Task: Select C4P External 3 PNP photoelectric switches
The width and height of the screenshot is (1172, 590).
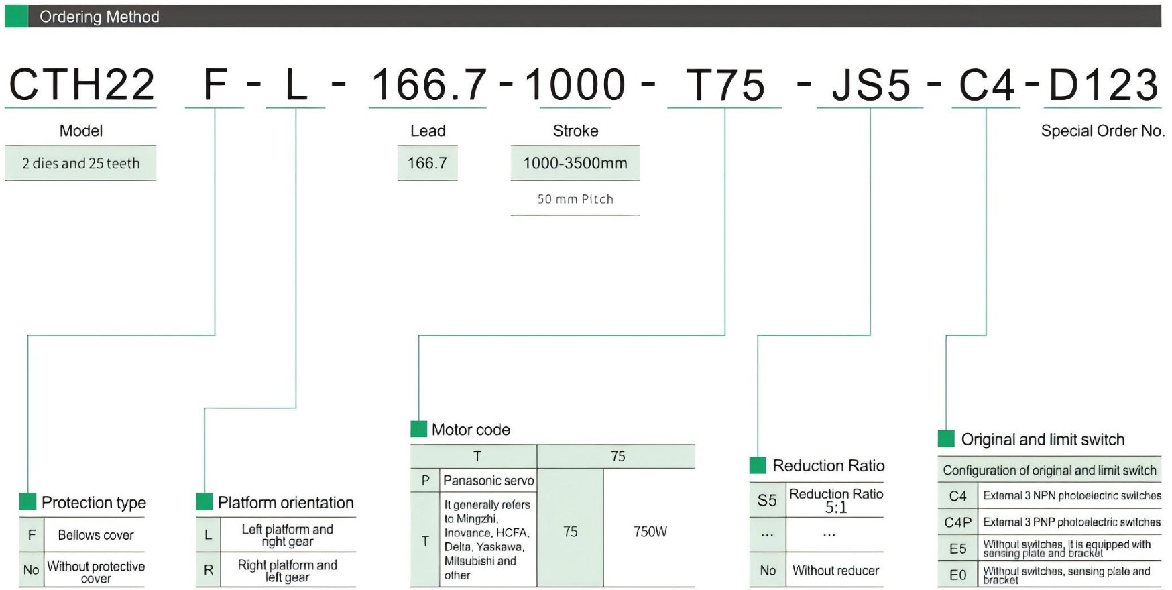Action: 1071,522
